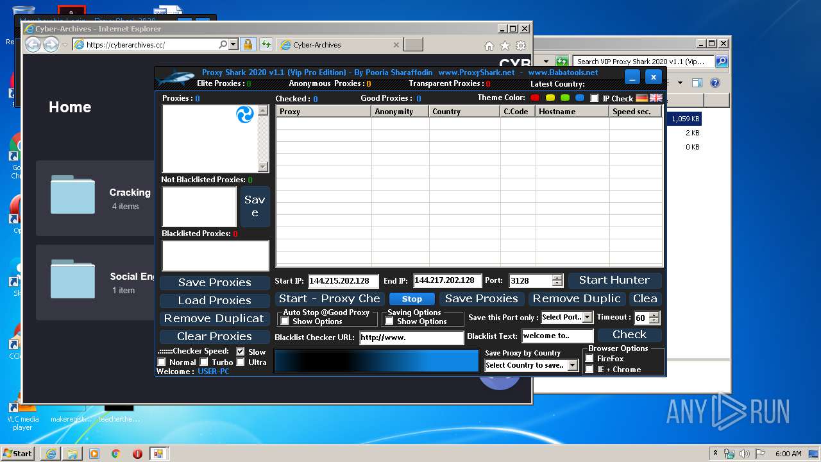Viewport: 821px width, 462px height.
Task: Open a new blank tab in IE
Action: pos(414,45)
